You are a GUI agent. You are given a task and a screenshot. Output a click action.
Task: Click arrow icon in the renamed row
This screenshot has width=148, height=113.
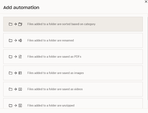15,40
